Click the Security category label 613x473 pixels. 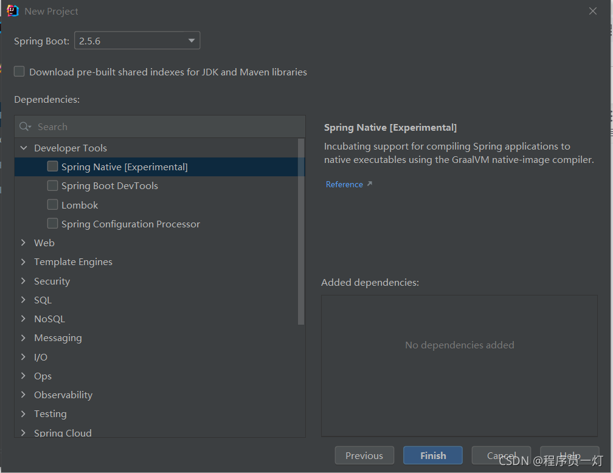pyautogui.click(x=52, y=281)
